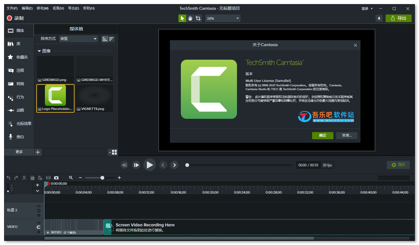Screen dimensions: 419x245
Task: Select the crop tool
Action: 198,18
